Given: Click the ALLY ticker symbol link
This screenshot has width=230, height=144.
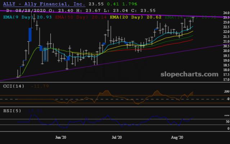Looking at the screenshot, I should point(9,4).
